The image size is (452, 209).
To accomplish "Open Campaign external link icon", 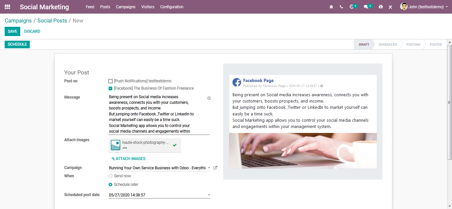I will click(215, 168).
